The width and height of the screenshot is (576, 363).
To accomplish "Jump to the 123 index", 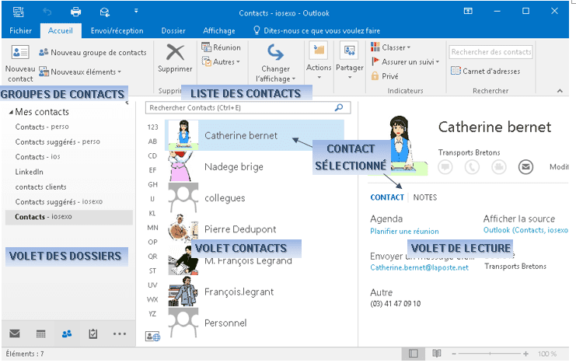I will [153, 127].
